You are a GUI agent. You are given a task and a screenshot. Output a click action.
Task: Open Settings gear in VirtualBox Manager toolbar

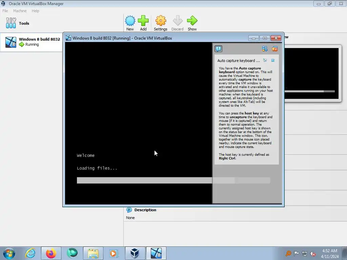coord(161,21)
